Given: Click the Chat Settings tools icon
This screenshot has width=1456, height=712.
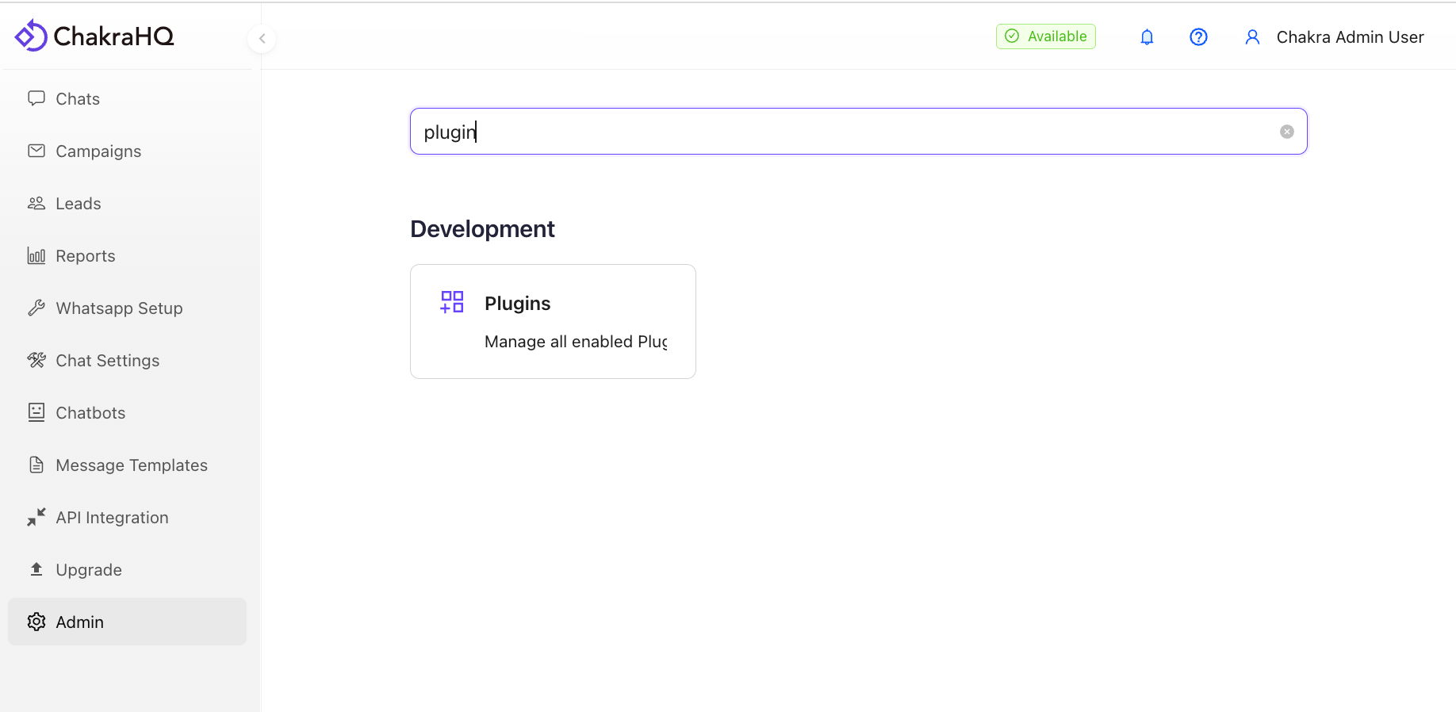Looking at the screenshot, I should pyautogui.click(x=36, y=361).
